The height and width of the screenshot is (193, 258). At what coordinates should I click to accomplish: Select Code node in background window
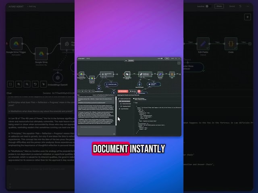pos(231,44)
